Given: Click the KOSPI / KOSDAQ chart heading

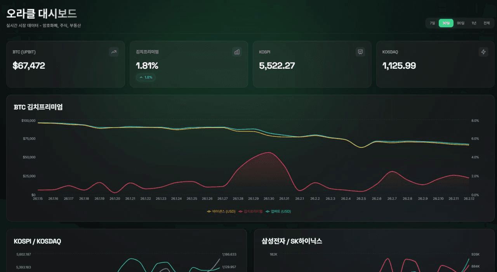Looking at the screenshot, I should pos(37,241).
